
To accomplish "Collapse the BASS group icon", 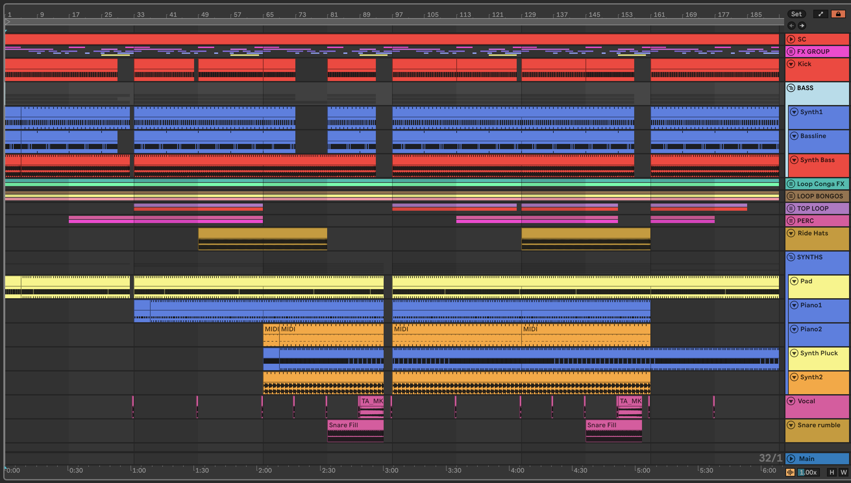I will (791, 88).
